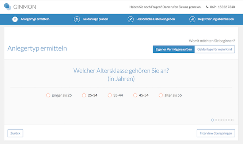The image size is (243, 144).
Task: Switch to 'Geldanlage für mein Kind'
Action: [214, 49]
